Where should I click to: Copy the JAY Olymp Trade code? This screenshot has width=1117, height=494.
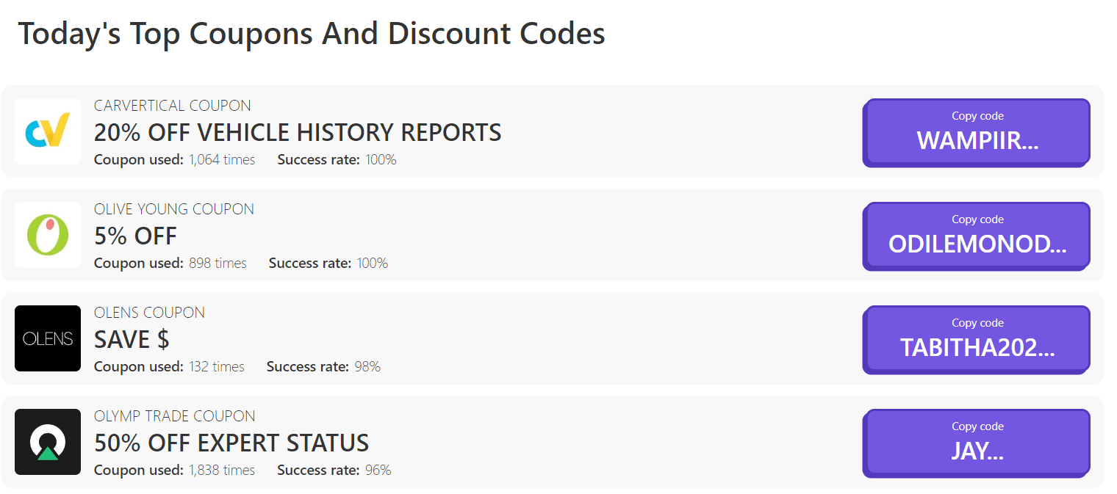click(x=976, y=443)
